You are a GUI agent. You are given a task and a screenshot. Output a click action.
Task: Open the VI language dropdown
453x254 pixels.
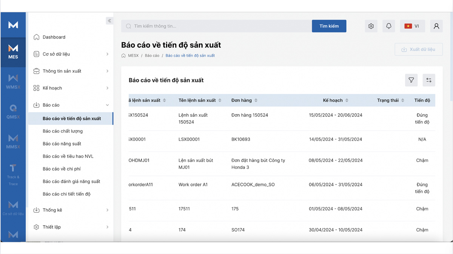(x=412, y=26)
